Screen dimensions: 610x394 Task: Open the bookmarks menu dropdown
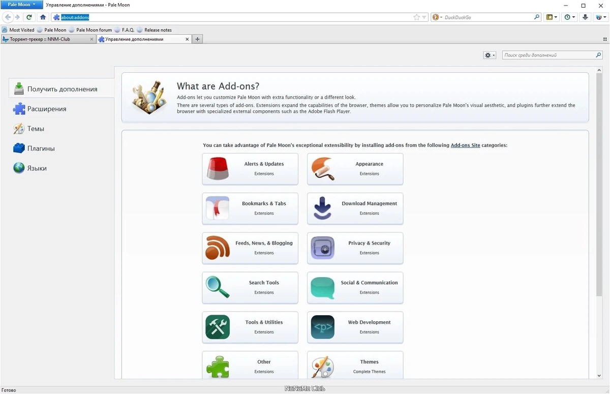click(552, 17)
